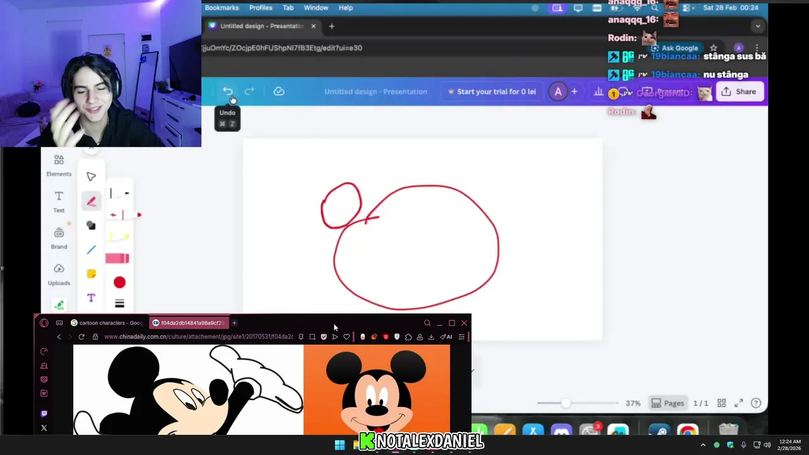Pick the black pen brush
This screenshot has width=809, height=455.
(x=119, y=193)
